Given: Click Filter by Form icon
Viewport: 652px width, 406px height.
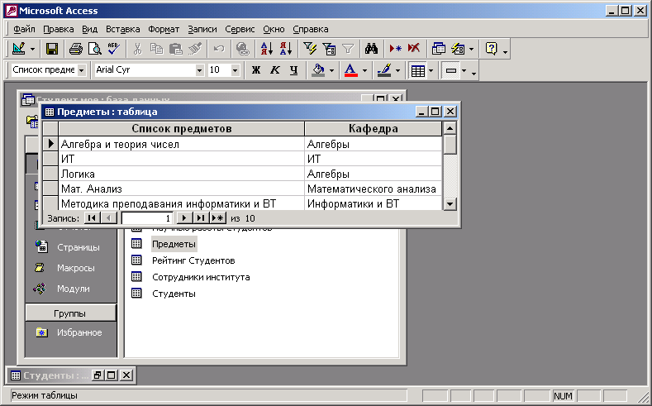Looking at the screenshot, I should click(x=329, y=49).
